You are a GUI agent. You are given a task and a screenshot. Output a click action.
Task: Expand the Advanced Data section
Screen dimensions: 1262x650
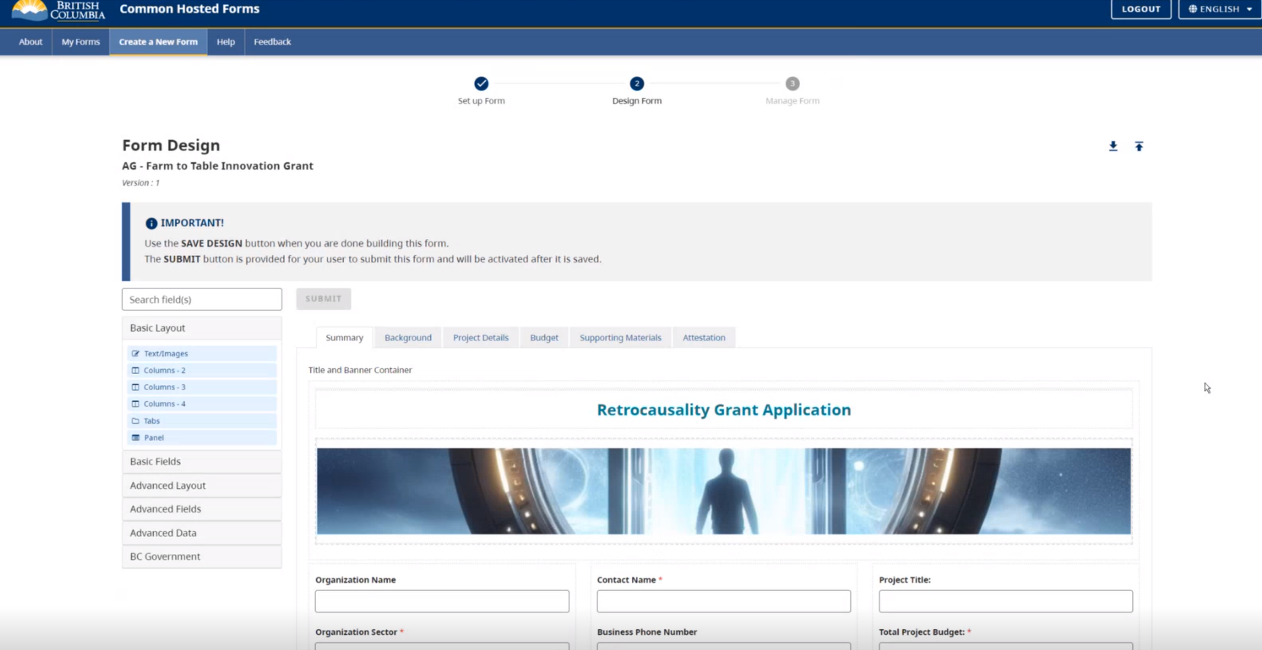202,533
